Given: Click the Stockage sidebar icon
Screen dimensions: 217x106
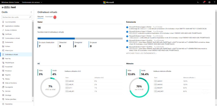Looking at the screenshot, I should pos(3,95).
